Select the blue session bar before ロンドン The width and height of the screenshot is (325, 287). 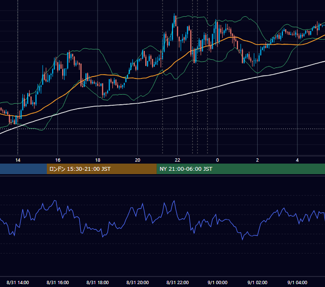tap(23, 169)
